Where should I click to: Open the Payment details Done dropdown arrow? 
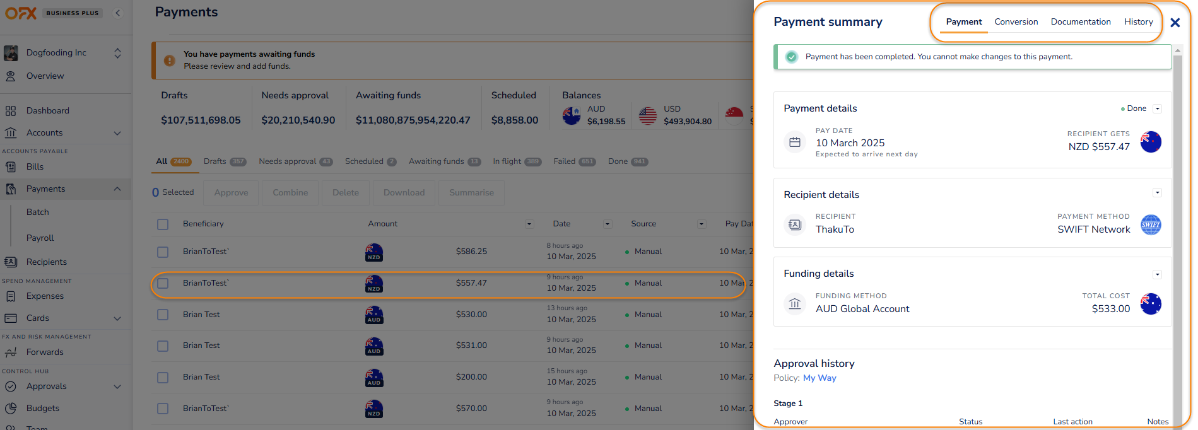pyautogui.click(x=1157, y=108)
